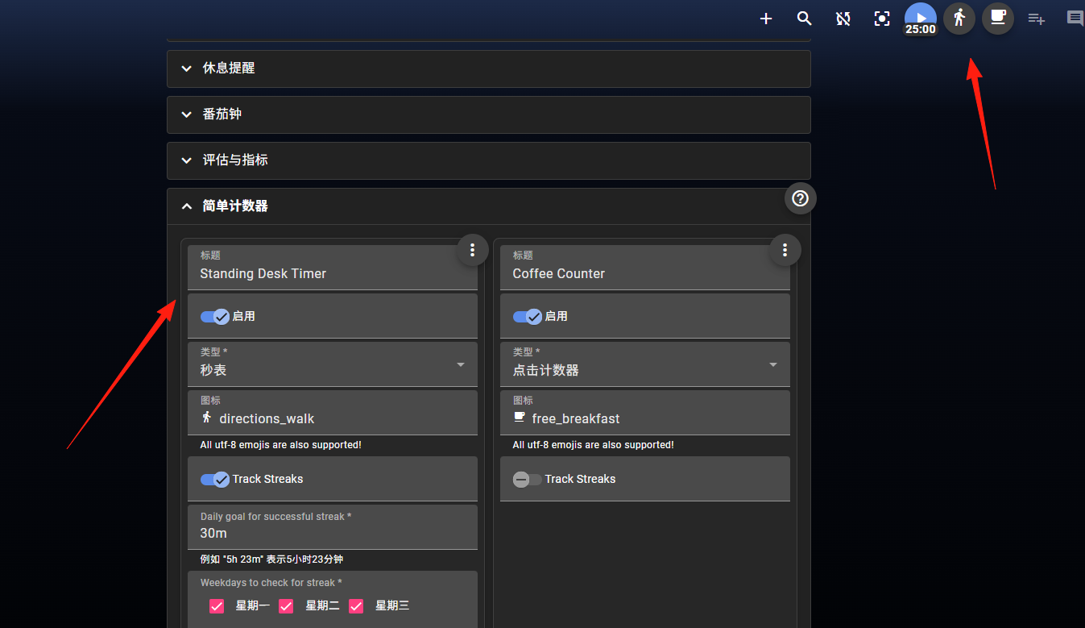Click the Daily goal 30m input field
Viewport: 1085px width, 628px height.
tap(333, 527)
